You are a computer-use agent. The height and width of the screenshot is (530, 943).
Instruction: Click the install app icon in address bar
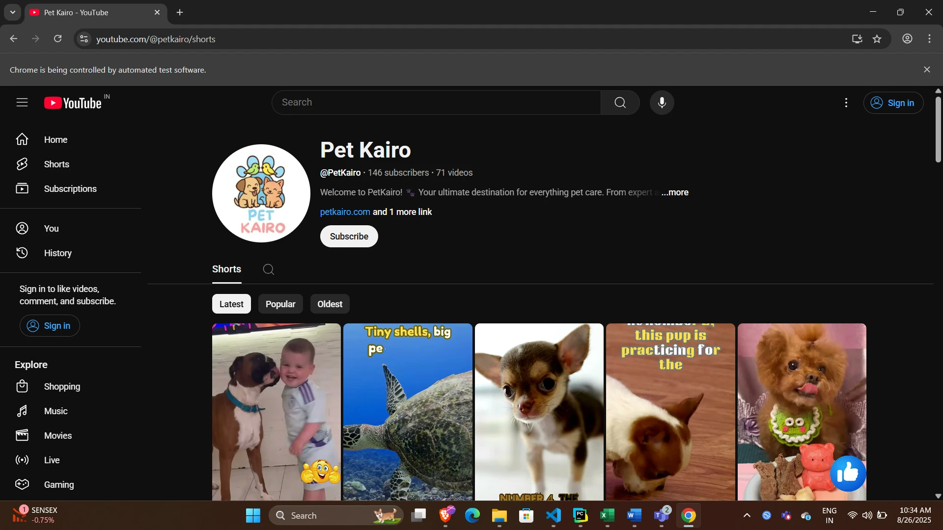(857, 39)
